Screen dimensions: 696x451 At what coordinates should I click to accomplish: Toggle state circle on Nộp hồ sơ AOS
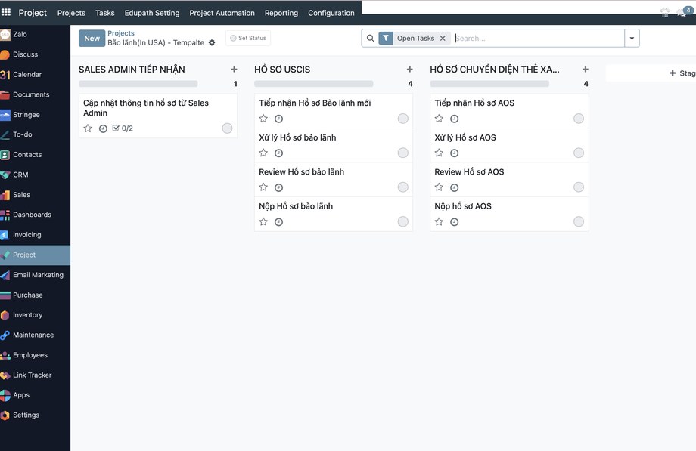579,222
